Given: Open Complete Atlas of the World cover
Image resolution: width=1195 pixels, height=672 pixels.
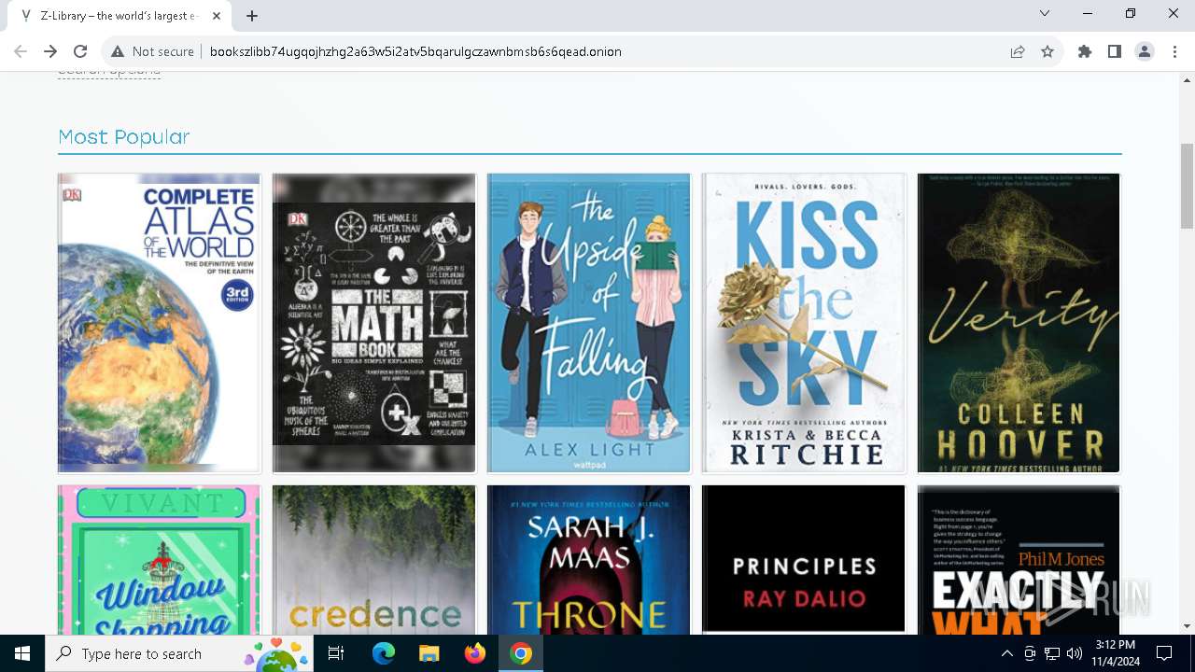Looking at the screenshot, I should 159,323.
